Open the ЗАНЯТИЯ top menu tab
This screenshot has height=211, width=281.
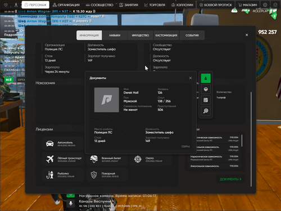(x=129, y=5)
